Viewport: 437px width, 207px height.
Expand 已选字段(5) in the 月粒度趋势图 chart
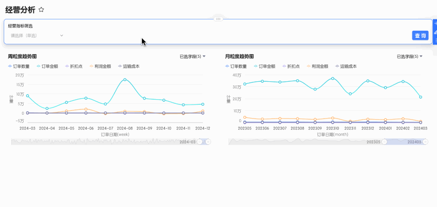[x=410, y=57]
